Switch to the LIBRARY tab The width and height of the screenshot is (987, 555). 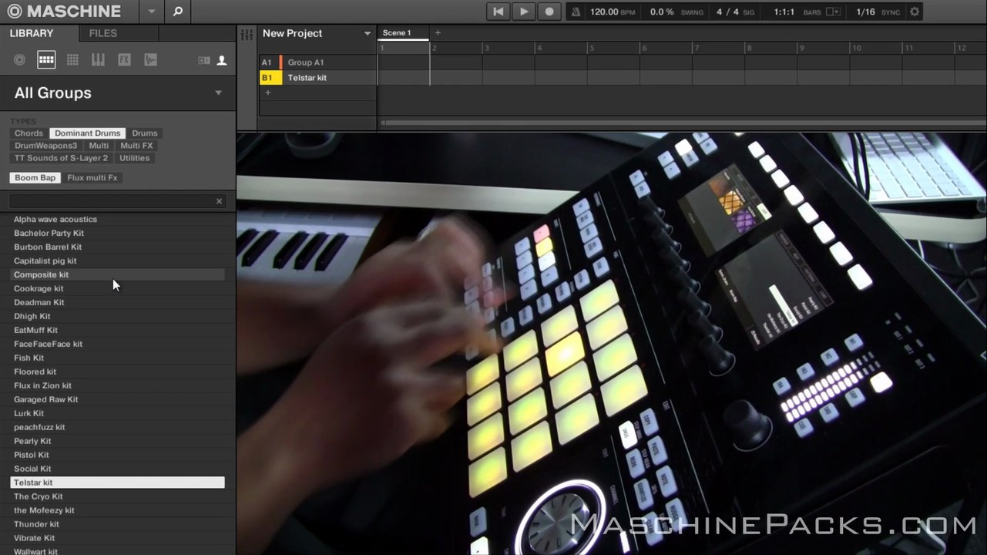(x=32, y=33)
